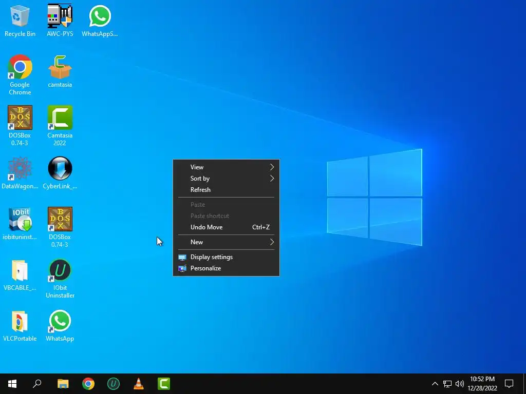Open File Explorer from the taskbar
526x394 pixels.
tap(63, 384)
